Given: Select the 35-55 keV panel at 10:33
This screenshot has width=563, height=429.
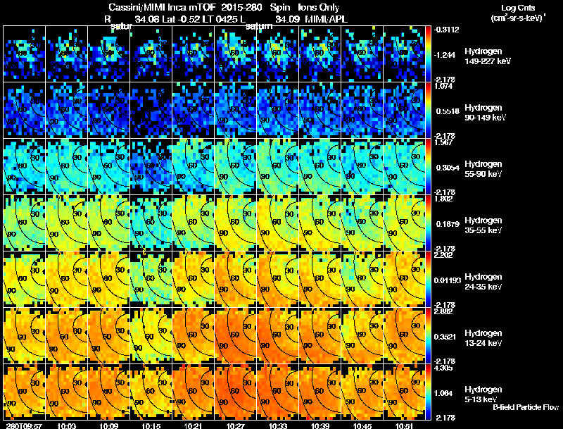Looking at the screenshot, I should [277, 223].
